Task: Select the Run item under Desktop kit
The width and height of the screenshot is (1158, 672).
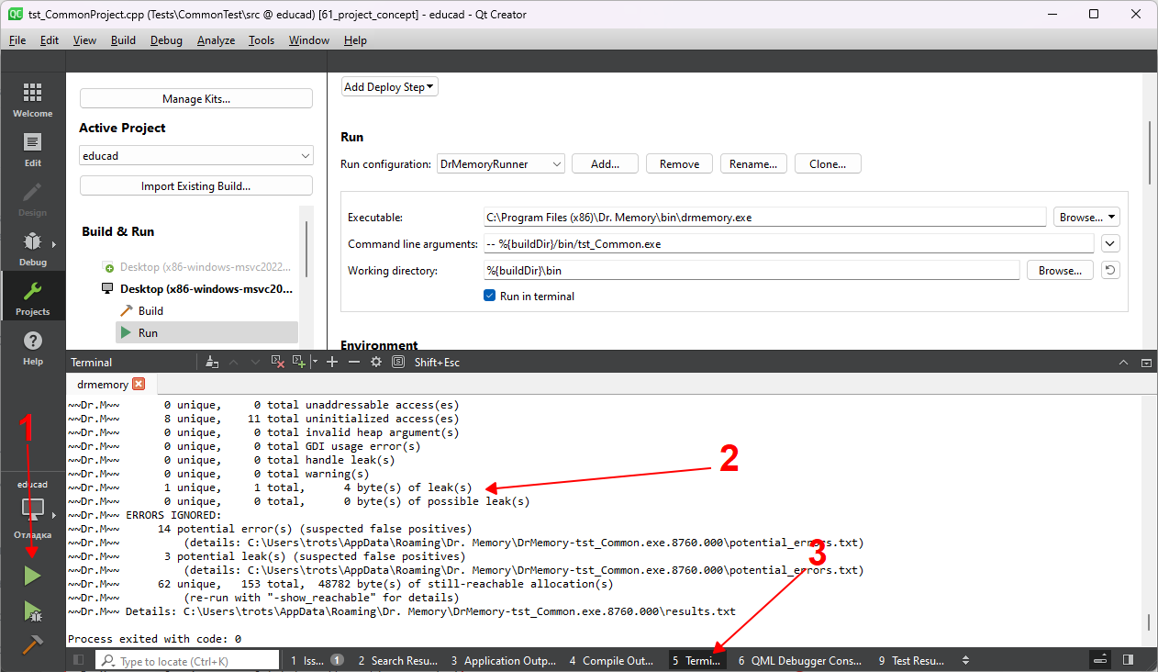Action: tap(207, 332)
